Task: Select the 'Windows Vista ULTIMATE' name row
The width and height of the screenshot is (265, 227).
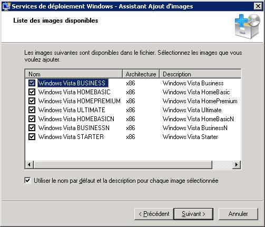Action: pos(72,110)
